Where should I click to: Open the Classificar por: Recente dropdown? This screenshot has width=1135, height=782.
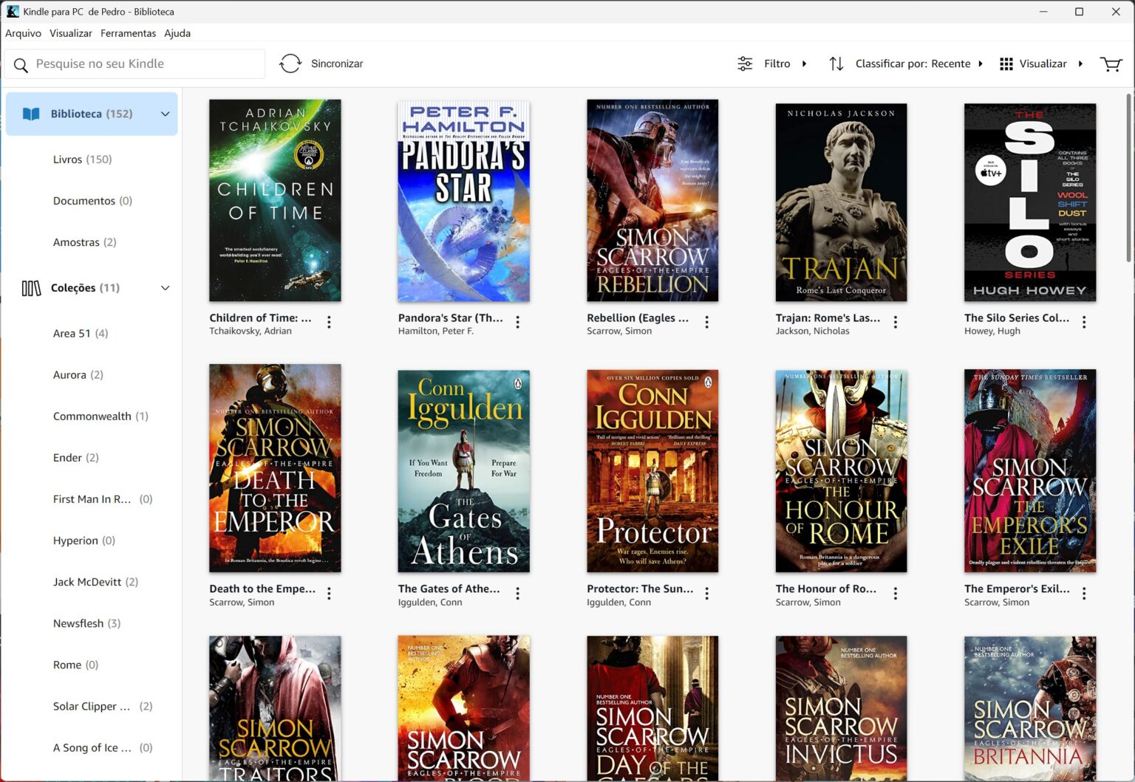coord(919,64)
